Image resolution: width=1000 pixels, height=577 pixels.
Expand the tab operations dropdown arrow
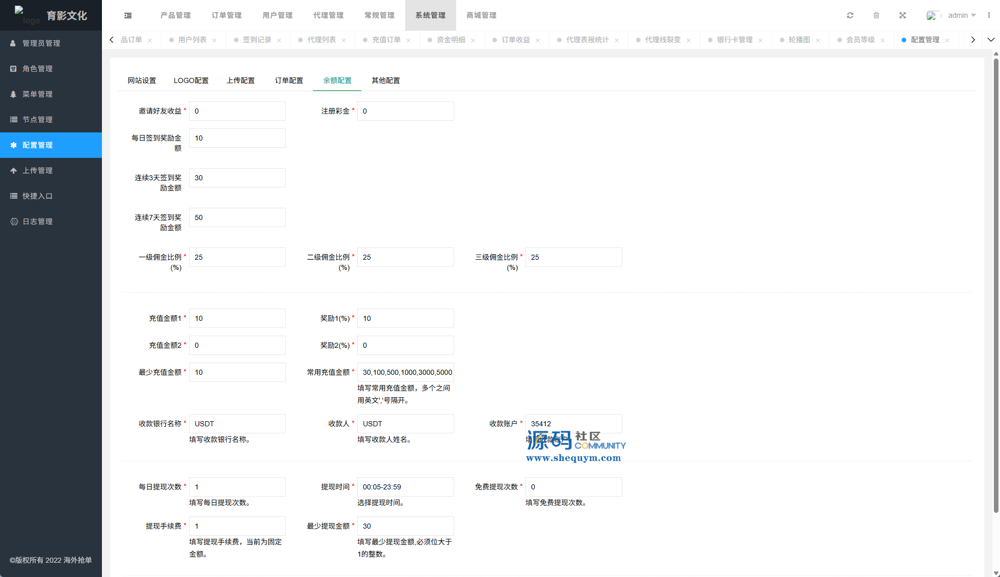pos(991,40)
